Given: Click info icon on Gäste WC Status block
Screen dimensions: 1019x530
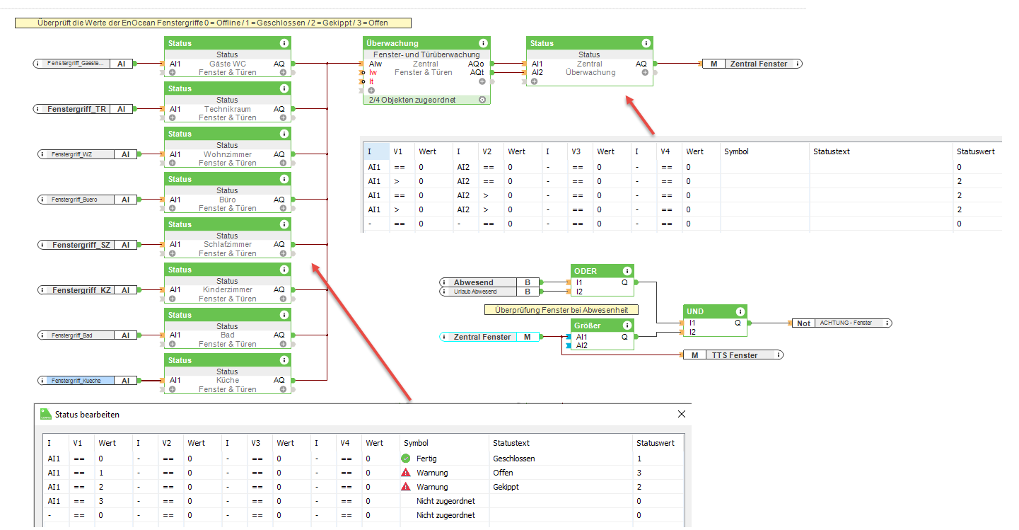Looking at the screenshot, I should pos(284,43).
